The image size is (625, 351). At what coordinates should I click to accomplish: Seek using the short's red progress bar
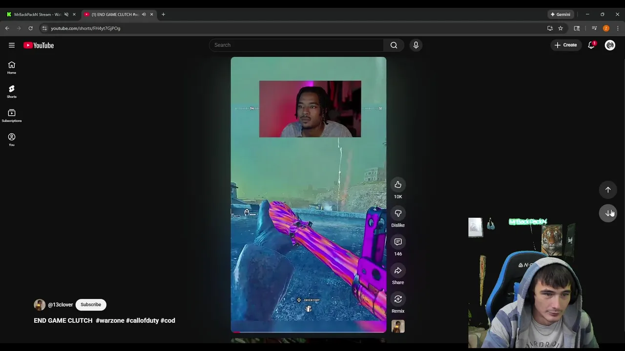point(309,332)
